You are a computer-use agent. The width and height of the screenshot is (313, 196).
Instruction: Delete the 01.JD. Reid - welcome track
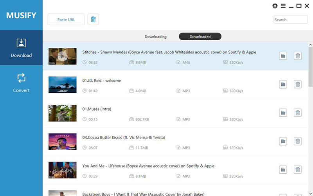298,84
